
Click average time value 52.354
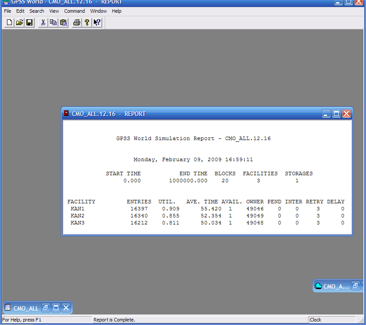coord(211,216)
